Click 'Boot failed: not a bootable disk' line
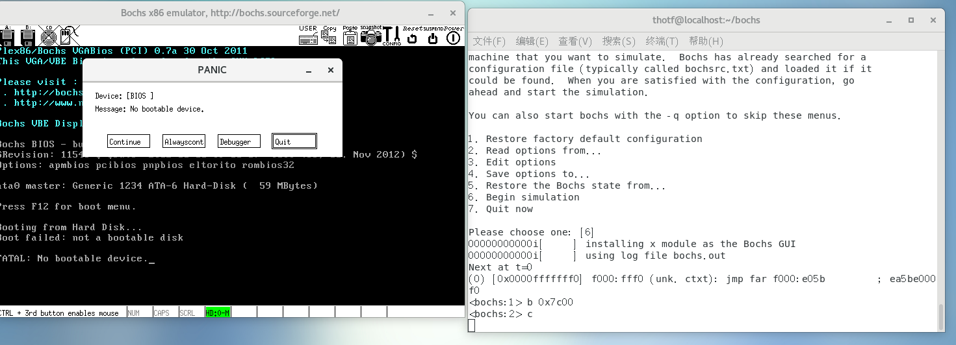This screenshot has height=345, width=956. click(x=92, y=237)
